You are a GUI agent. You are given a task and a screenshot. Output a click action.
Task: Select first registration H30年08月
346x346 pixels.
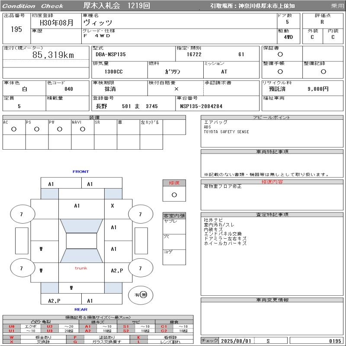57,23
